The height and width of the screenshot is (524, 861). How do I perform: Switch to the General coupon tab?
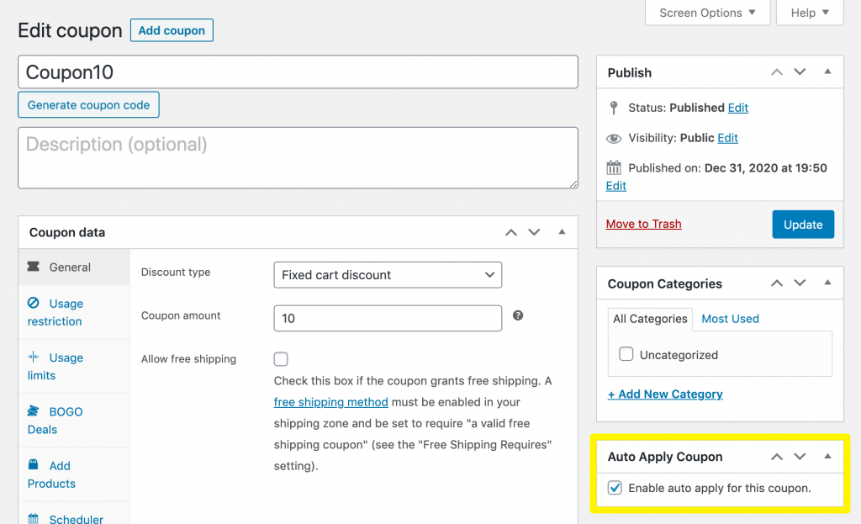pos(74,267)
